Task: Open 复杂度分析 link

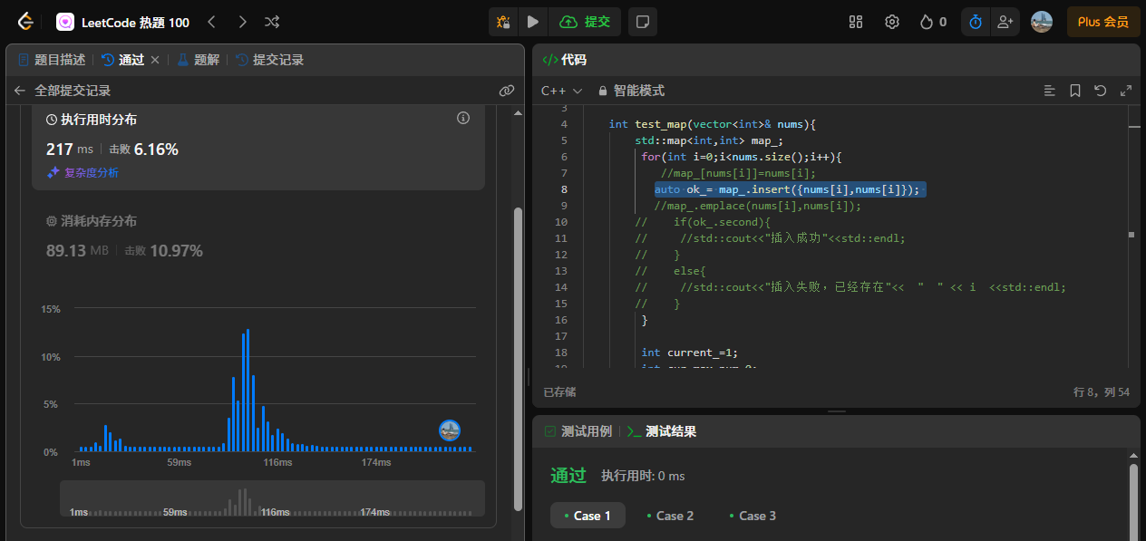Action: pyautogui.click(x=83, y=172)
